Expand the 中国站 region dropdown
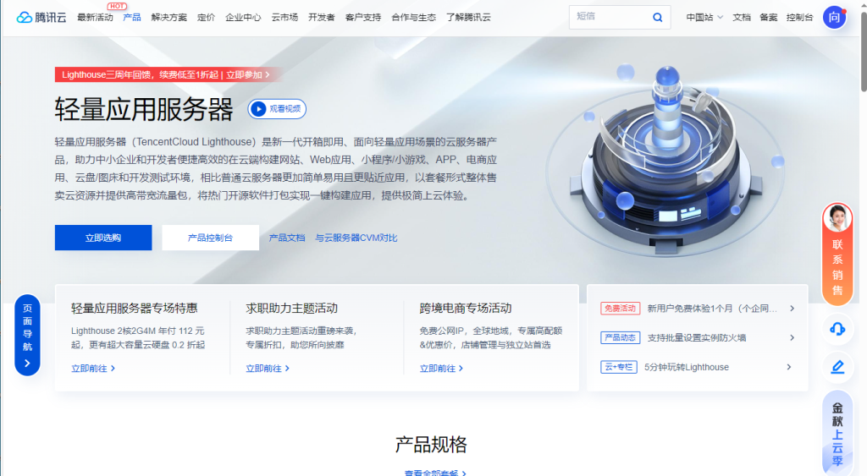 coord(704,18)
